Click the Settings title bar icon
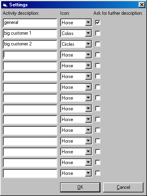Screen dimensions: 147x196 (x=5, y=5)
